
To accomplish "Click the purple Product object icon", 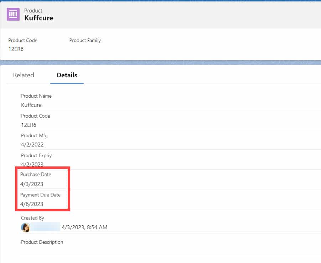I will (13, 14).
